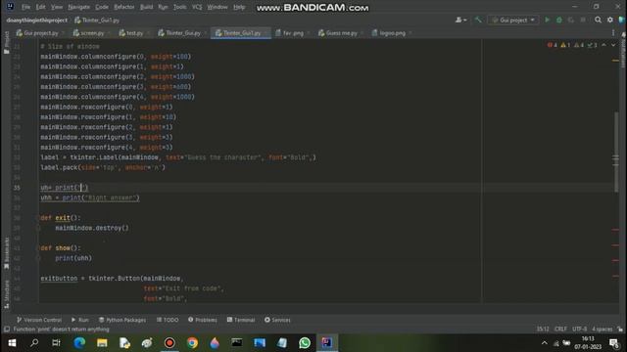Open the Services tool window
627x352 pixels.
277,320
